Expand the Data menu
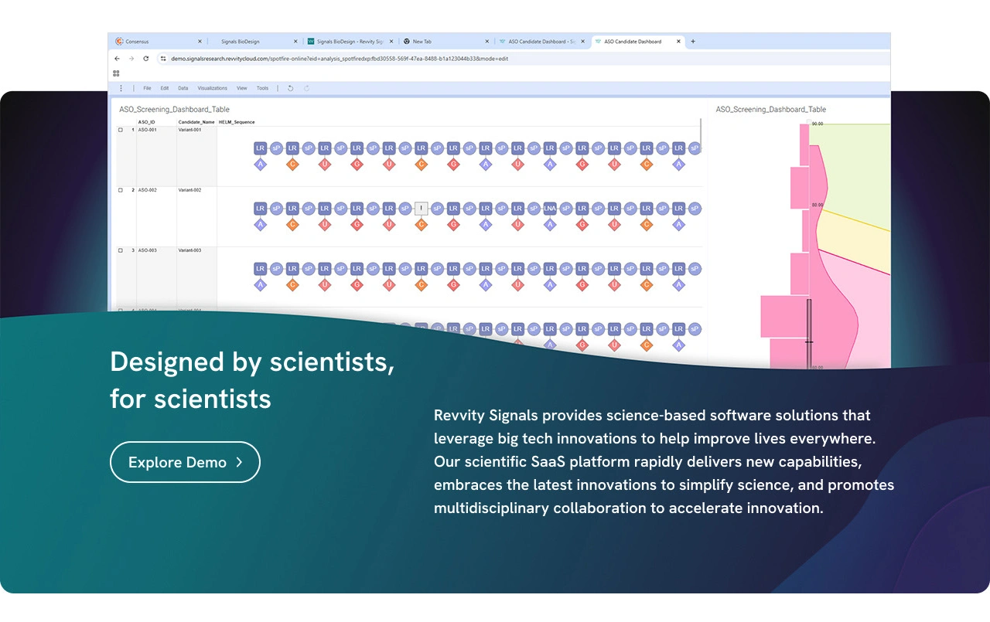 183,88
